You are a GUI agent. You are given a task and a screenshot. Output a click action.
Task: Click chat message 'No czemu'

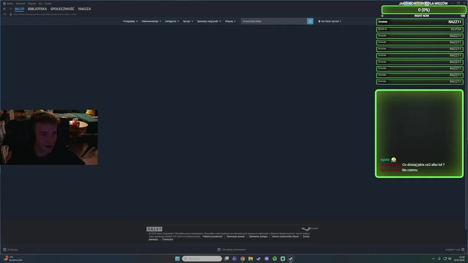point(409,170)
